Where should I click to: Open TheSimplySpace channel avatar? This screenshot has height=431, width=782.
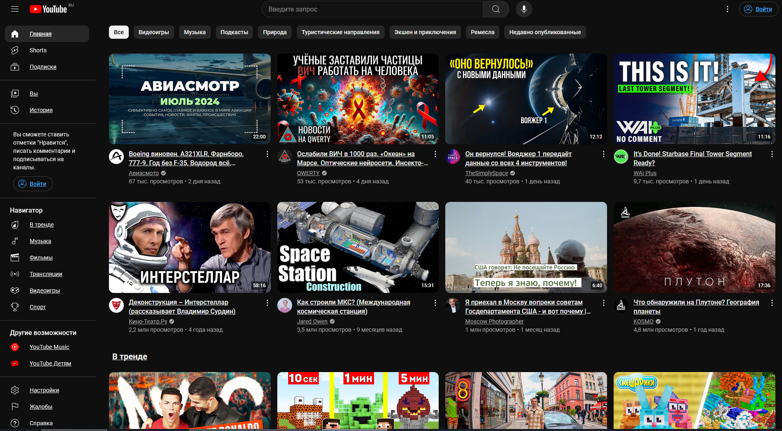click(x=453, y=157)
